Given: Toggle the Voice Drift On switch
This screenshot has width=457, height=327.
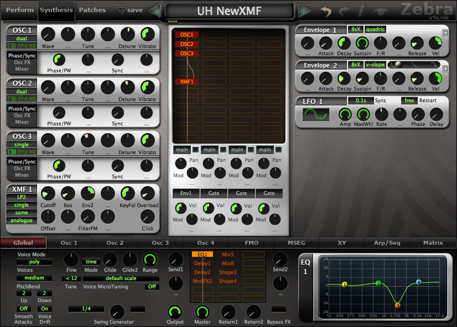Looking at the screenshot, I should pyautogui.click(x=45, y=309).
